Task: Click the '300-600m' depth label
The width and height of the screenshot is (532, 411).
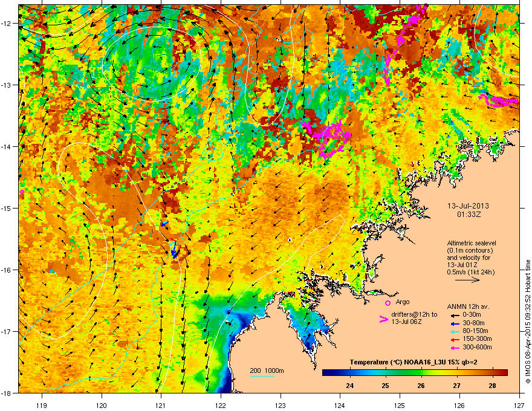Action: [477, 348]
